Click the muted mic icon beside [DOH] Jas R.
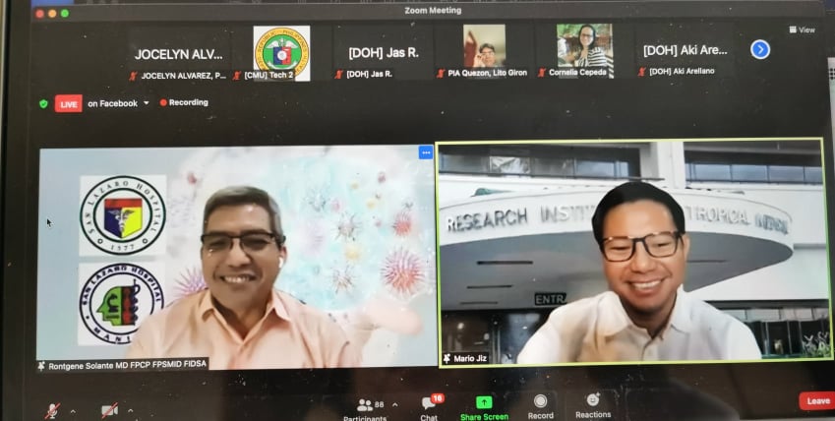 tap(338, 74)
